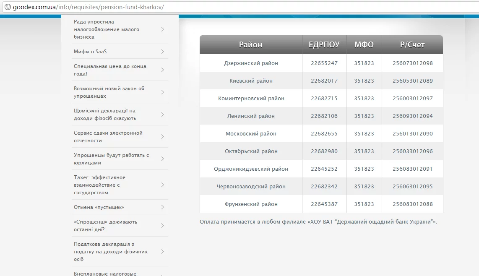Screen dimensions: 479x276
Task: Click the 'Район' column header
Action: click(251, 44)
